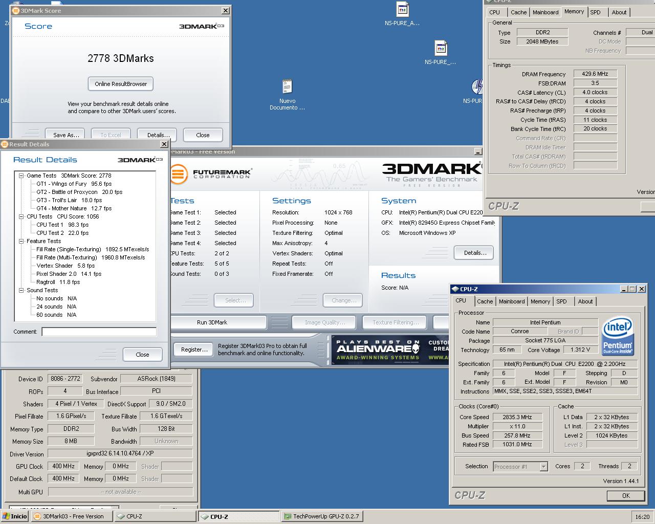
Task: Click the Core Speed value 2835.3 MHz
Action: (517, 417)
